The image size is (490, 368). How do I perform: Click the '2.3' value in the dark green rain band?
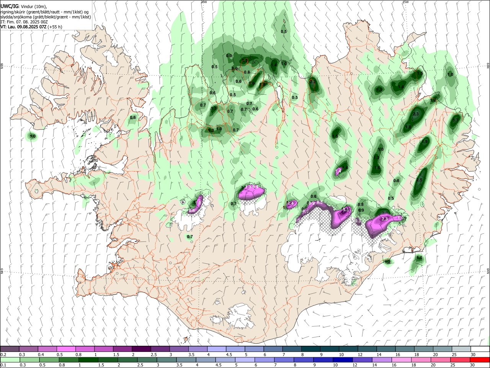pyautogui.click(x=416, y=114)
